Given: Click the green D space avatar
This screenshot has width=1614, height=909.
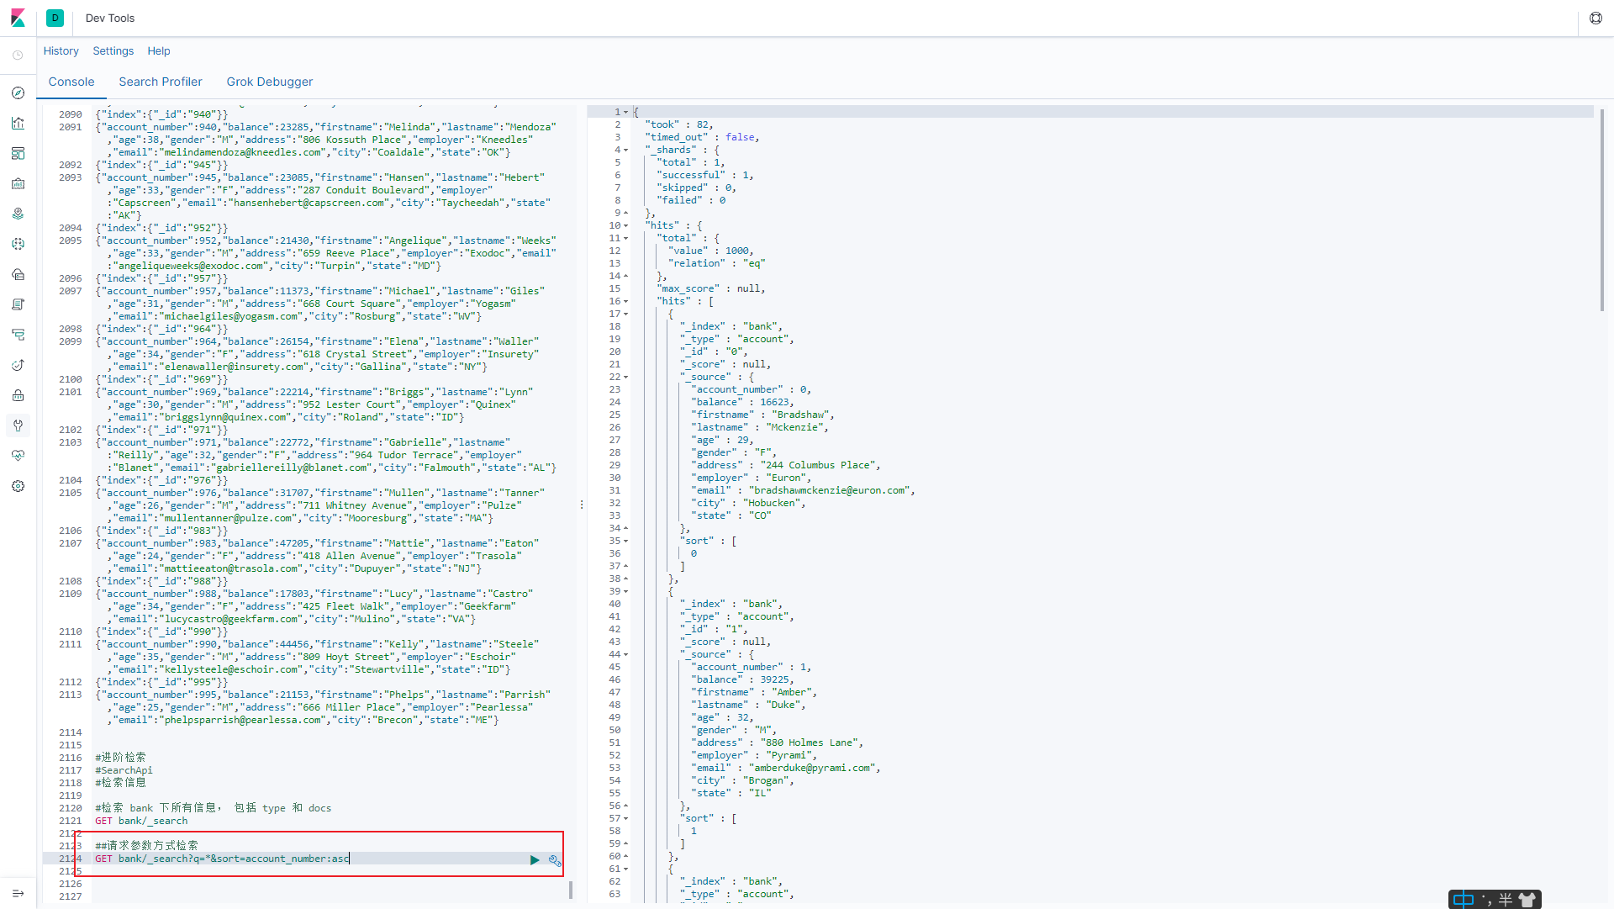Looking at the screenshot, I should (55, 18).
